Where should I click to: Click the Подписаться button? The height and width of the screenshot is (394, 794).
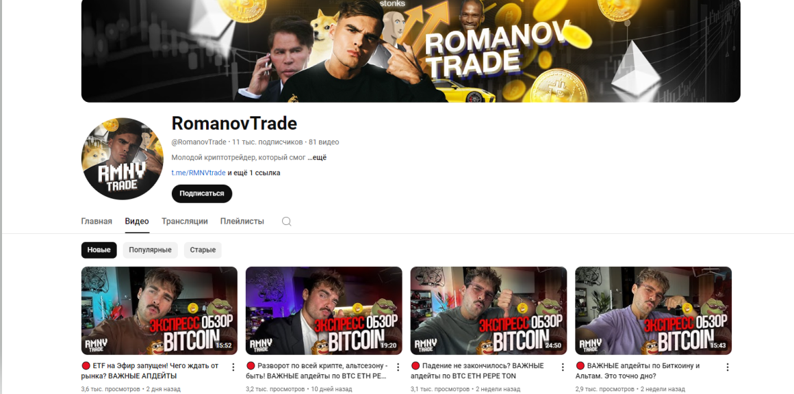(202, 194)
